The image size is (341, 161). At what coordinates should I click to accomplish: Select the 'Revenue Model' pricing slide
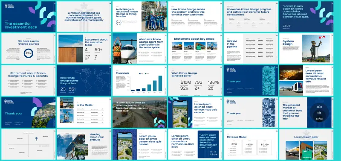[251, 144]
